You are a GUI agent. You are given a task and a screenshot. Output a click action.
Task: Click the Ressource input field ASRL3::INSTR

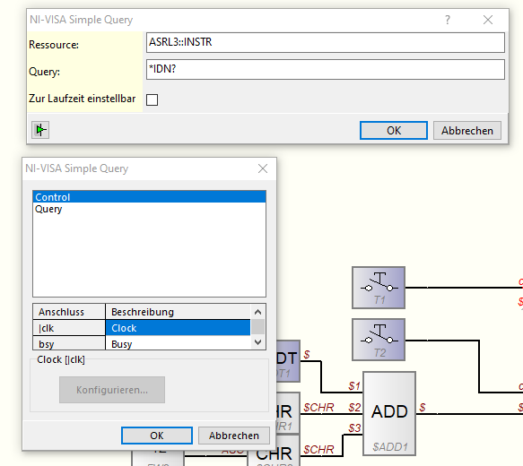click(326, 42)
